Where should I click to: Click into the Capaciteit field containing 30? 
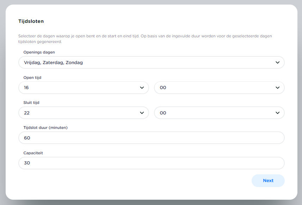[x=151, y=163]
